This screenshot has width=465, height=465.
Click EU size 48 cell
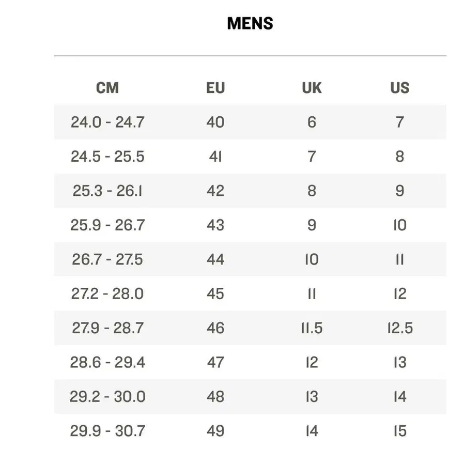click(x=215, y=396)
